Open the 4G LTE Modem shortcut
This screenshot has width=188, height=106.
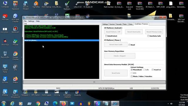[26, 6]
